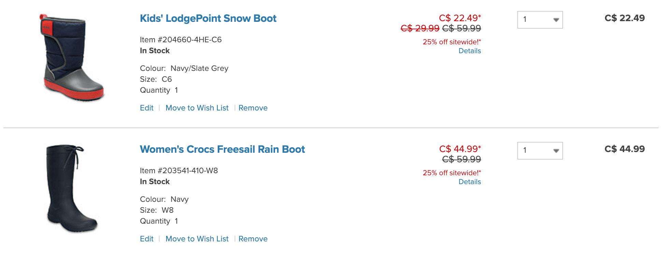Viewport: 662px width, 253px height.
Task: Open quantity dropdown for Freesail Rain Boot
Action: click(x=540, y=151)
